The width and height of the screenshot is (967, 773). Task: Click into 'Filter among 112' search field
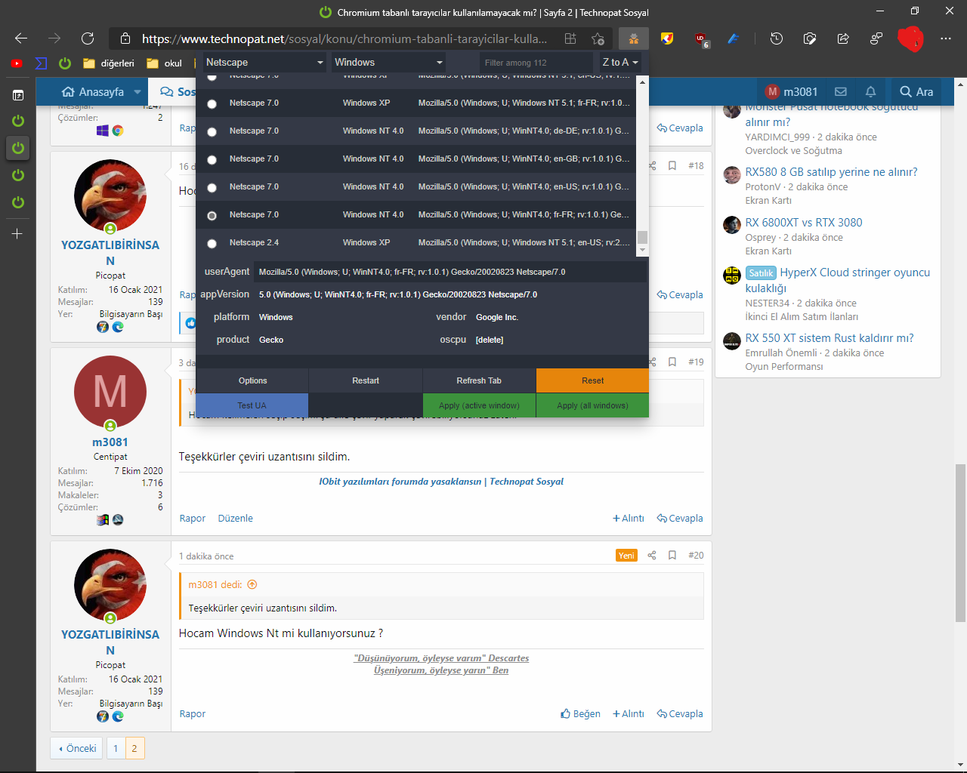point(536,63)
